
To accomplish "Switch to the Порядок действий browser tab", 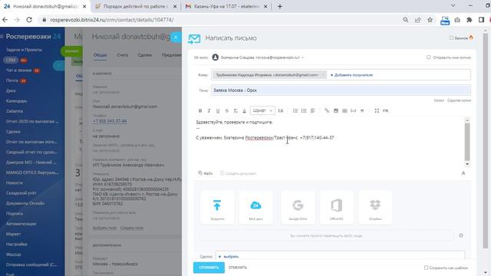I will (x=135, y=6).
